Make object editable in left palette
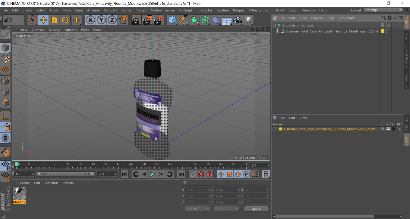The image size is (410, 219). (x=5, y=34)
